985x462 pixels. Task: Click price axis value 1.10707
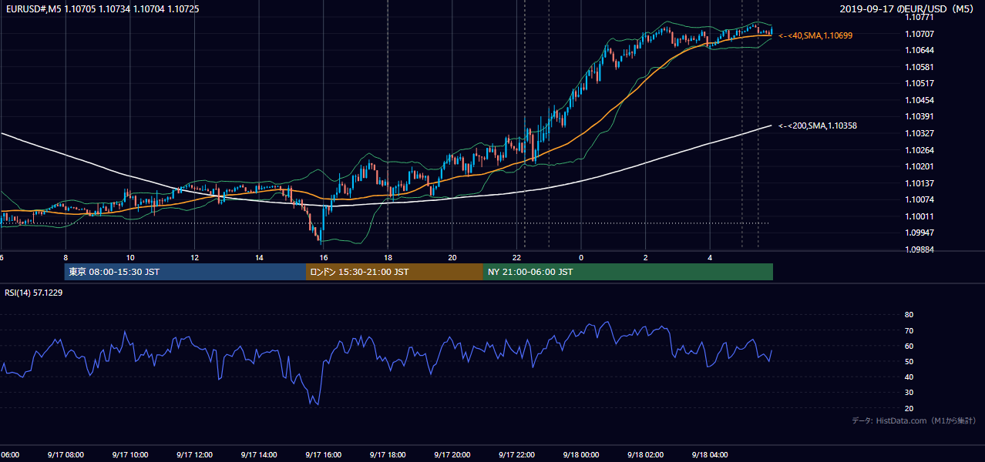[919, 34]
